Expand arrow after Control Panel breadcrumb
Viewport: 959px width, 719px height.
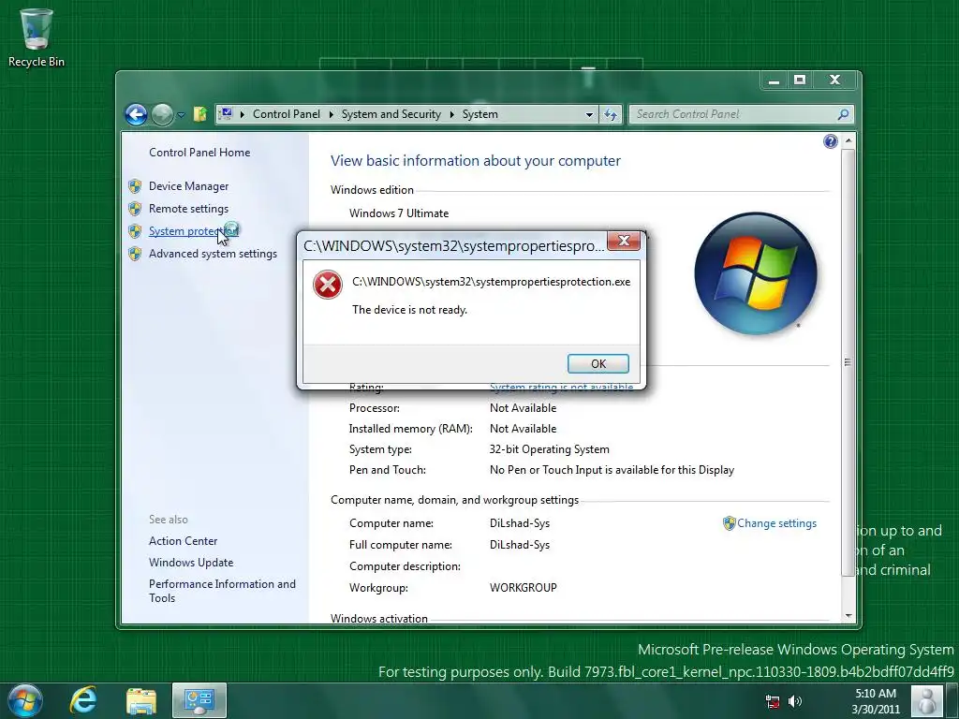(x=331, y=114)
